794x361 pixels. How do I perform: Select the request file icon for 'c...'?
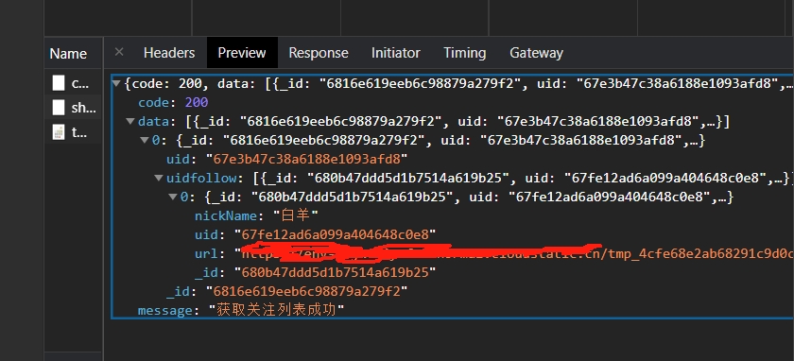pos(59,83)
